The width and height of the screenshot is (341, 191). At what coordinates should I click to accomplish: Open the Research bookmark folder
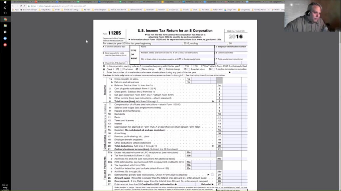click(x=160, y=10)
